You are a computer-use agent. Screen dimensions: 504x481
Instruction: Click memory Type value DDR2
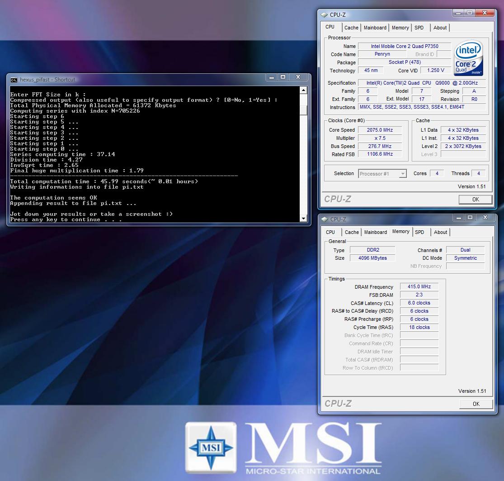pos(373,250)
